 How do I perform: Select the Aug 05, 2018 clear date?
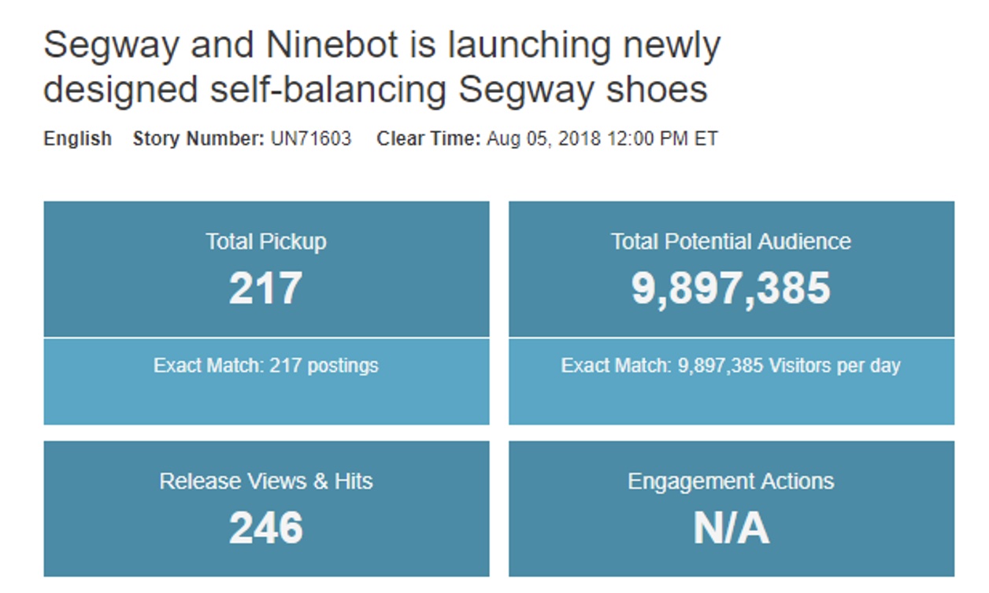(x=543, y=139)
